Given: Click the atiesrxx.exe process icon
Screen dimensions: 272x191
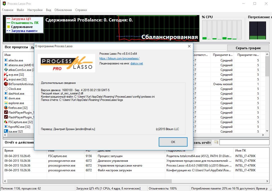Looking at the screenshot, I should tap(6, 65).
